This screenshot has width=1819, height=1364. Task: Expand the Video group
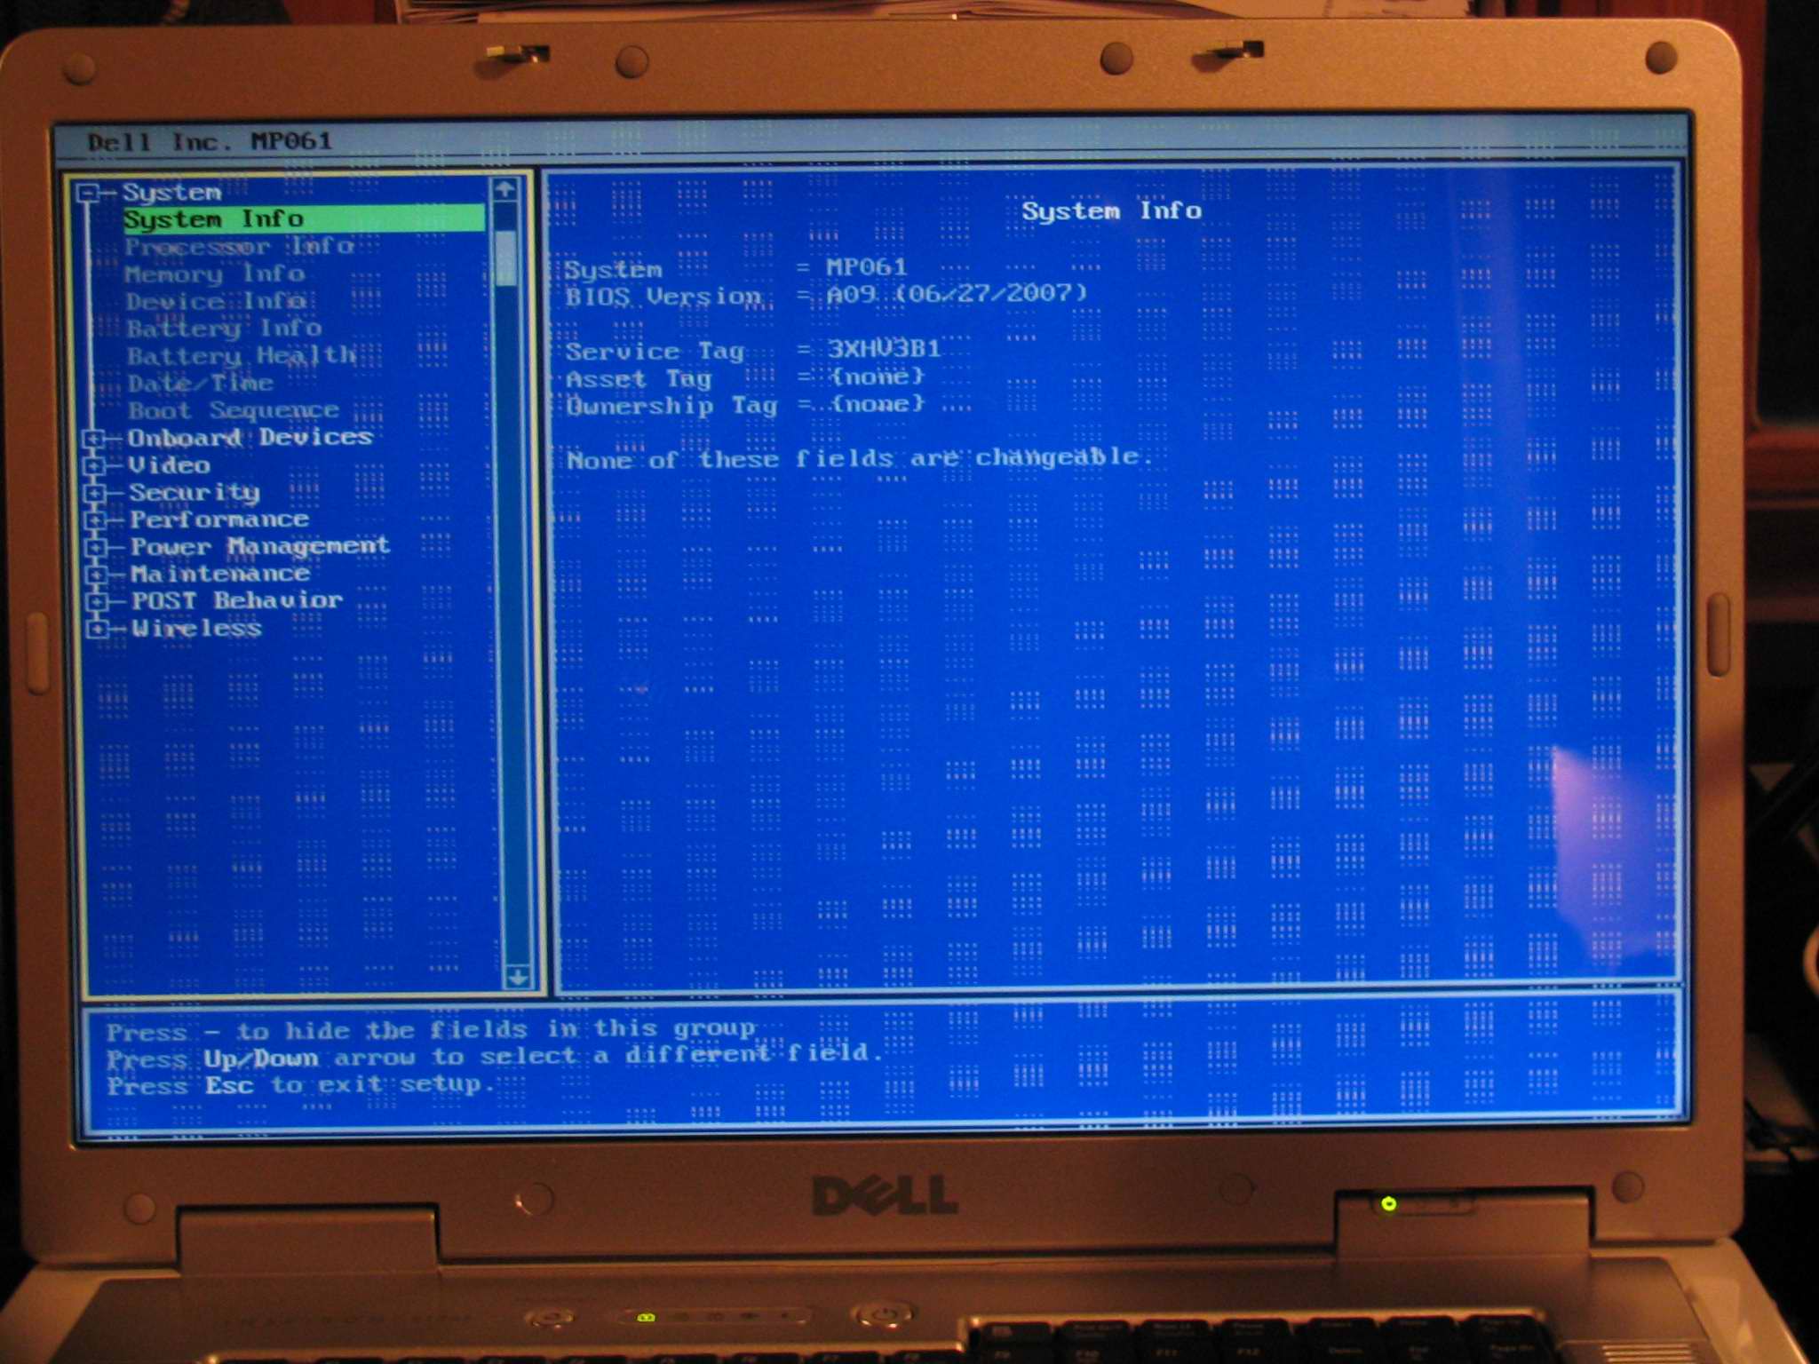[x=94, y=465]
